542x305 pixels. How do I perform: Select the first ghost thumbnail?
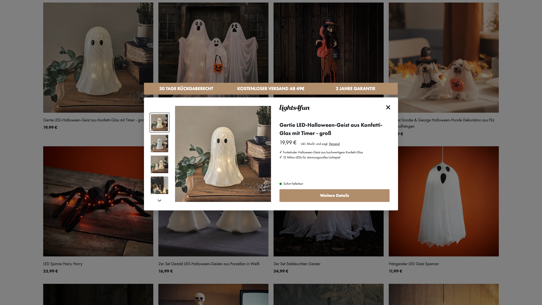point(159,123)
